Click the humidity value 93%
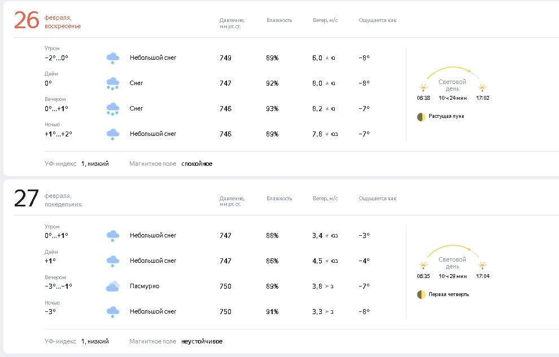This screenshot has height=357, width=559. tap(272, 108)
